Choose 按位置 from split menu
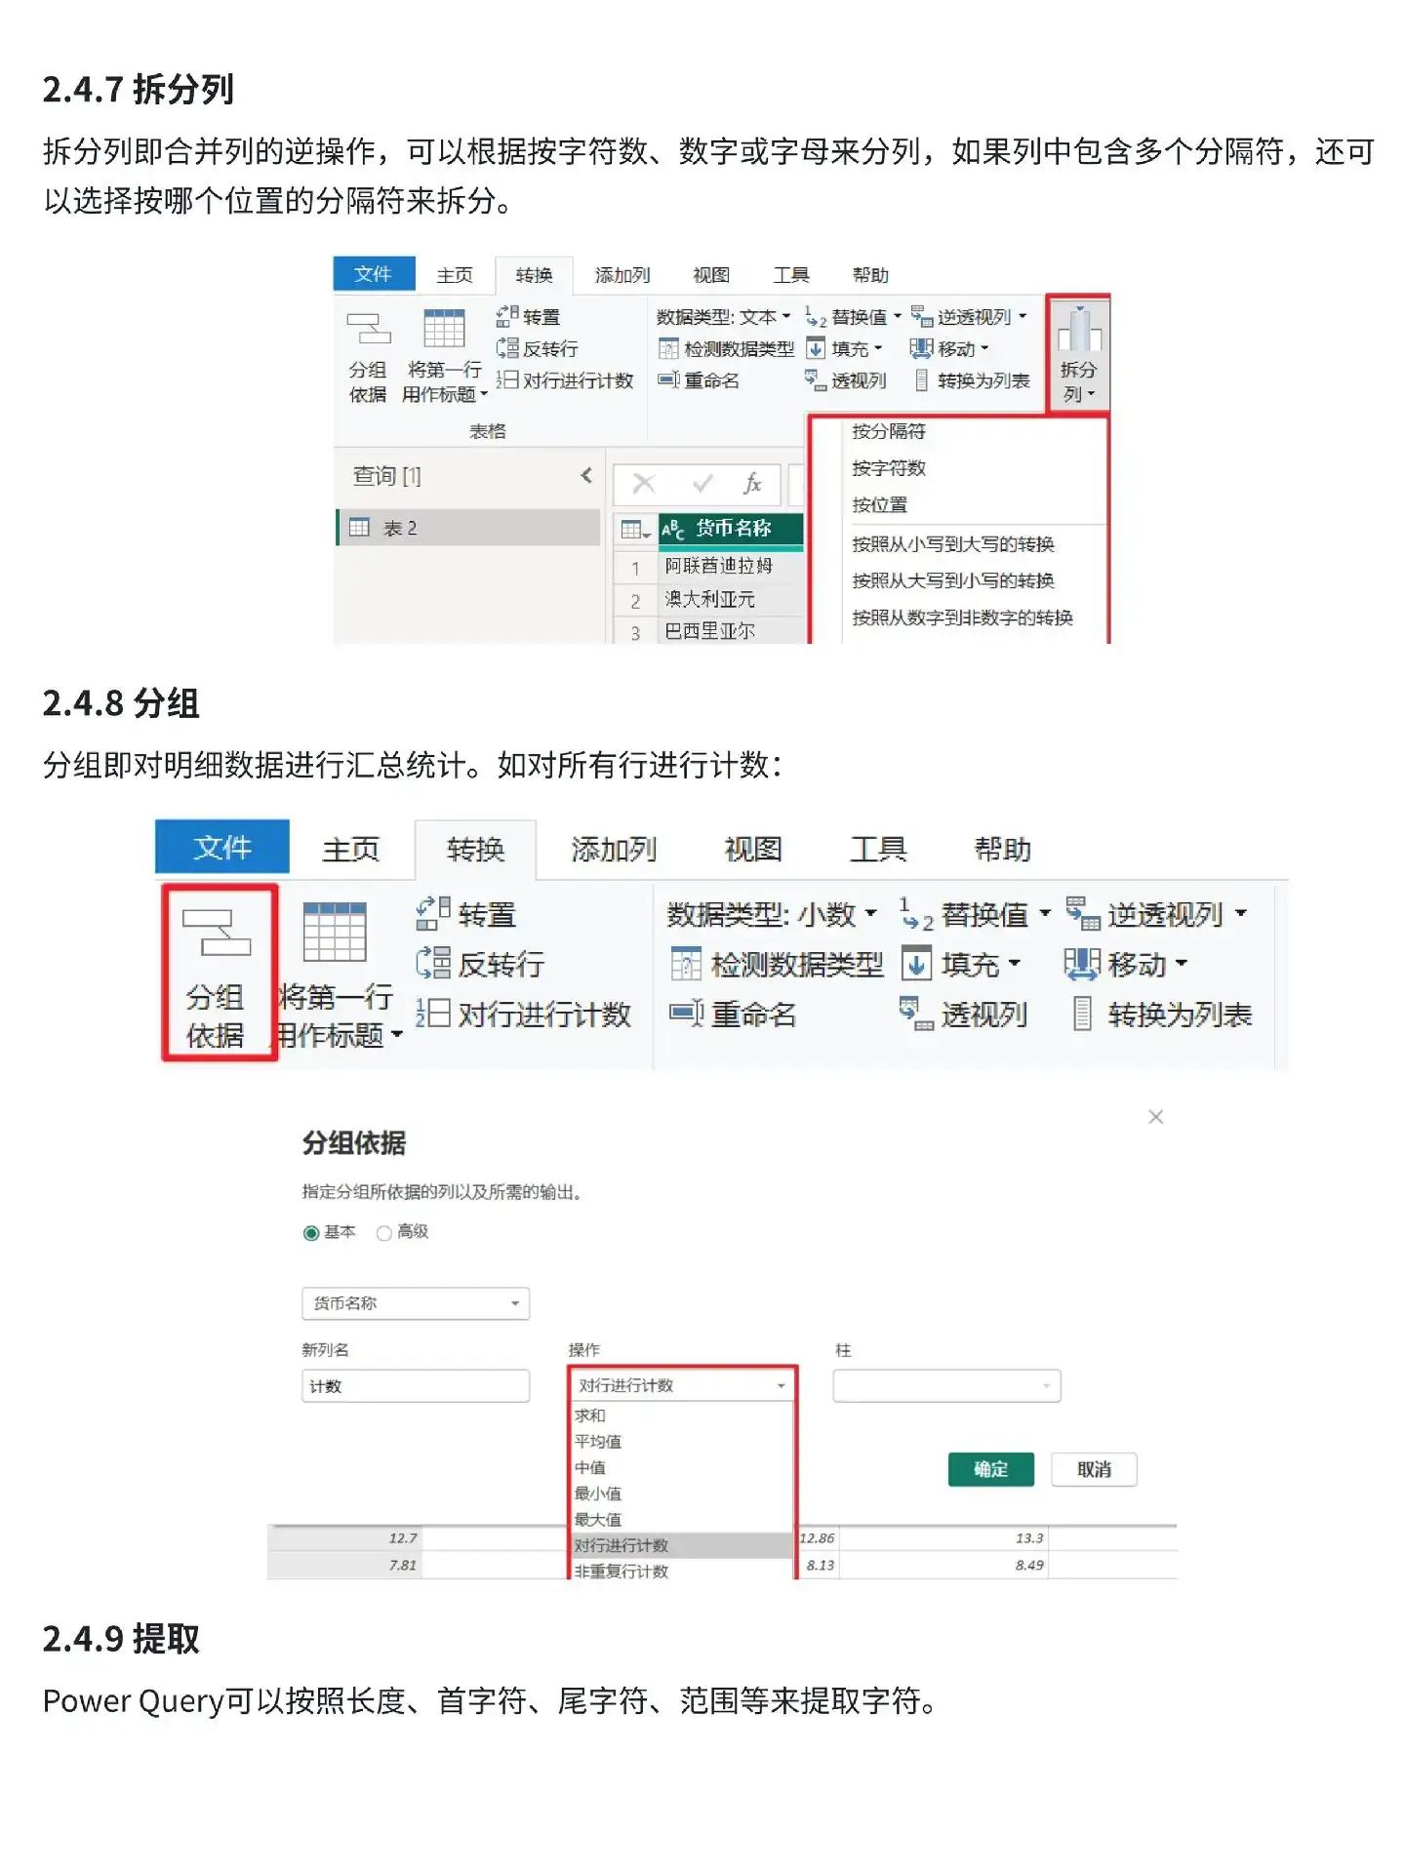 click(x=879, y=504)
